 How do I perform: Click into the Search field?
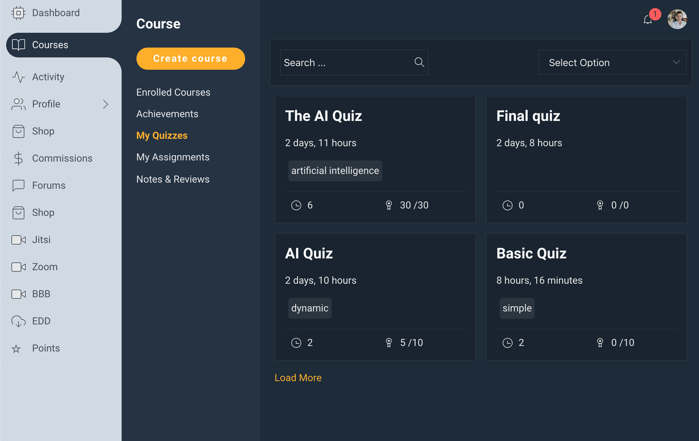(x=345, y=62)
